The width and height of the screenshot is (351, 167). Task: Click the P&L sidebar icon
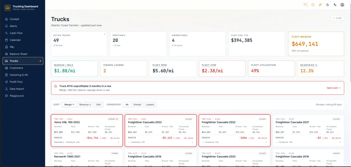click(7, 47)
